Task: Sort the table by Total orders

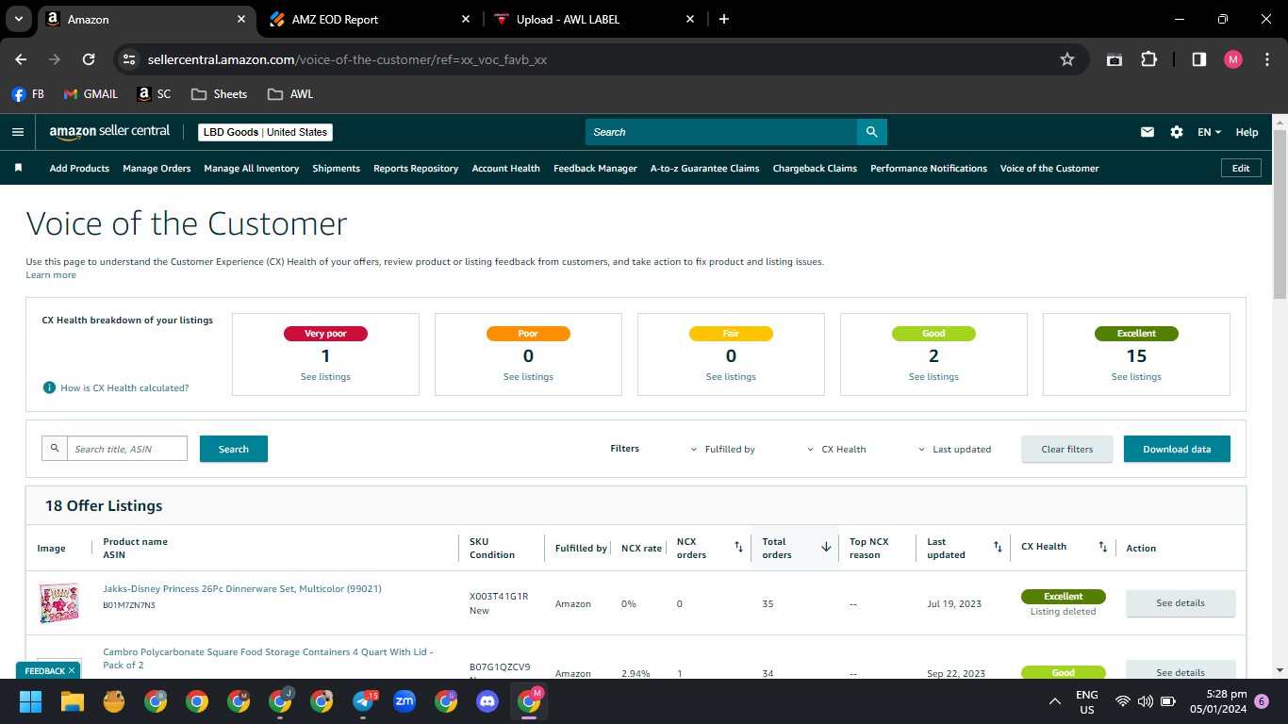Action: [x=826, y=548]
